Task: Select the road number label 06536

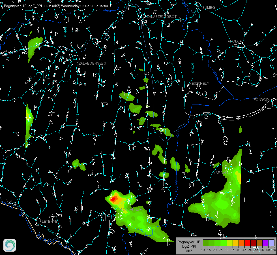Action: tap(77, 118)
